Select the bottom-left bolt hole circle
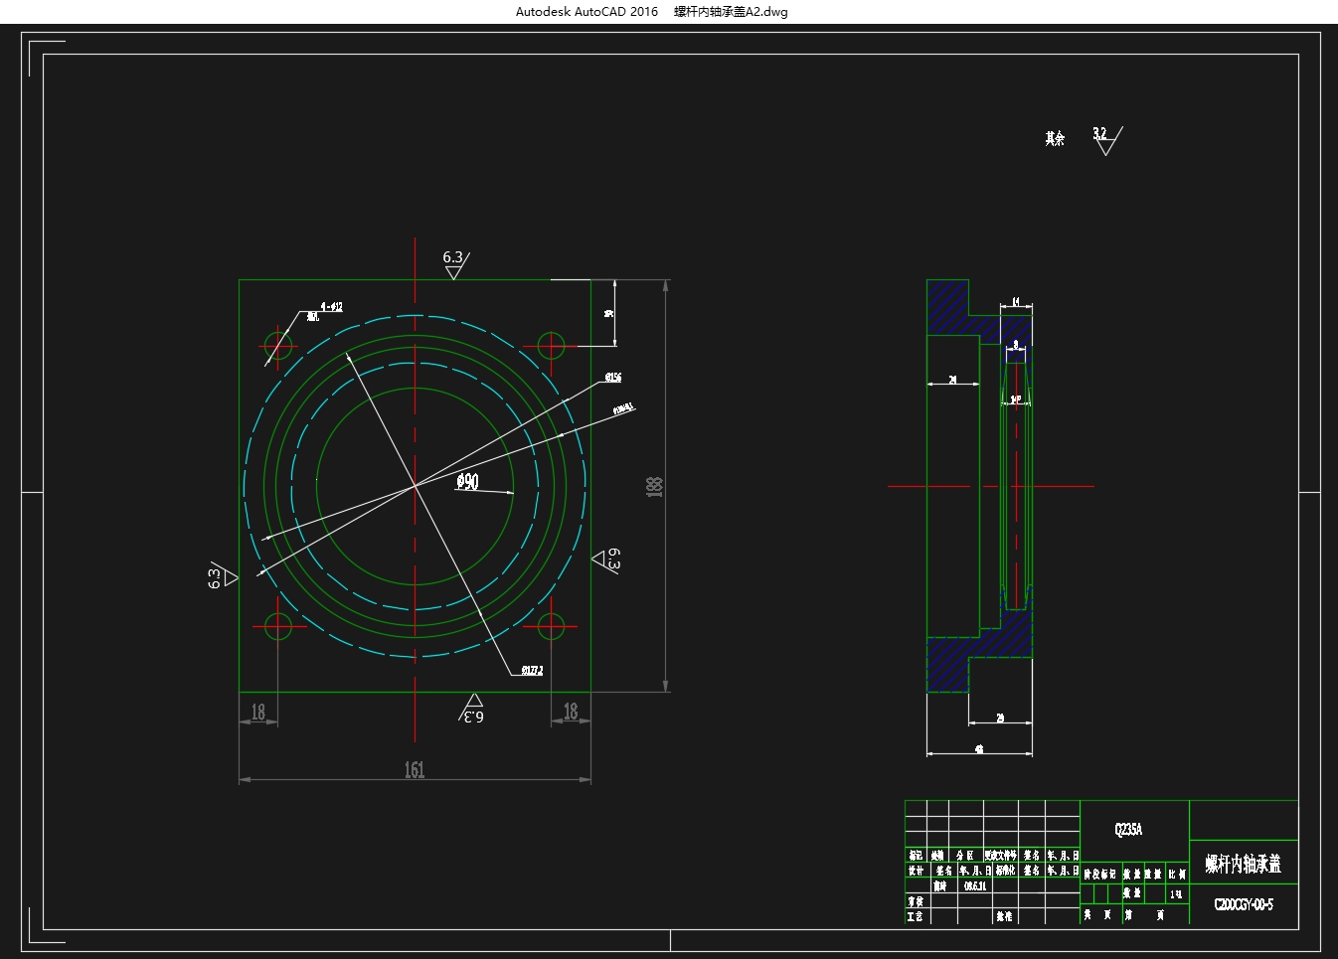The width and height of the screenshot is (1338, 959). point(278,626)
